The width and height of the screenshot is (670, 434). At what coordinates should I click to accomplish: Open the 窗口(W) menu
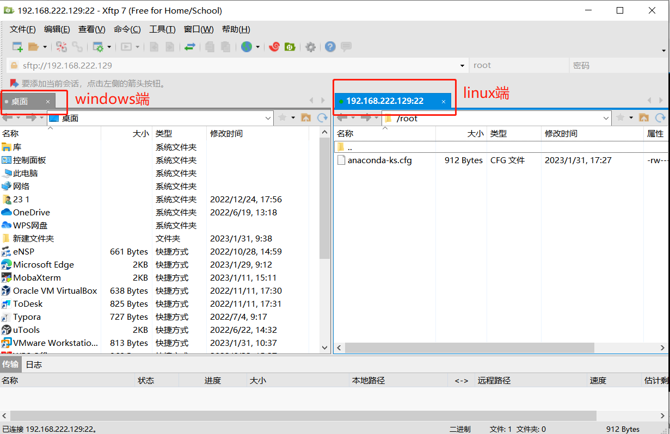coord(199,29)
